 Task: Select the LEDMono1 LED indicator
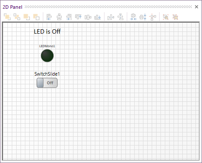click(x=47, y=55)
